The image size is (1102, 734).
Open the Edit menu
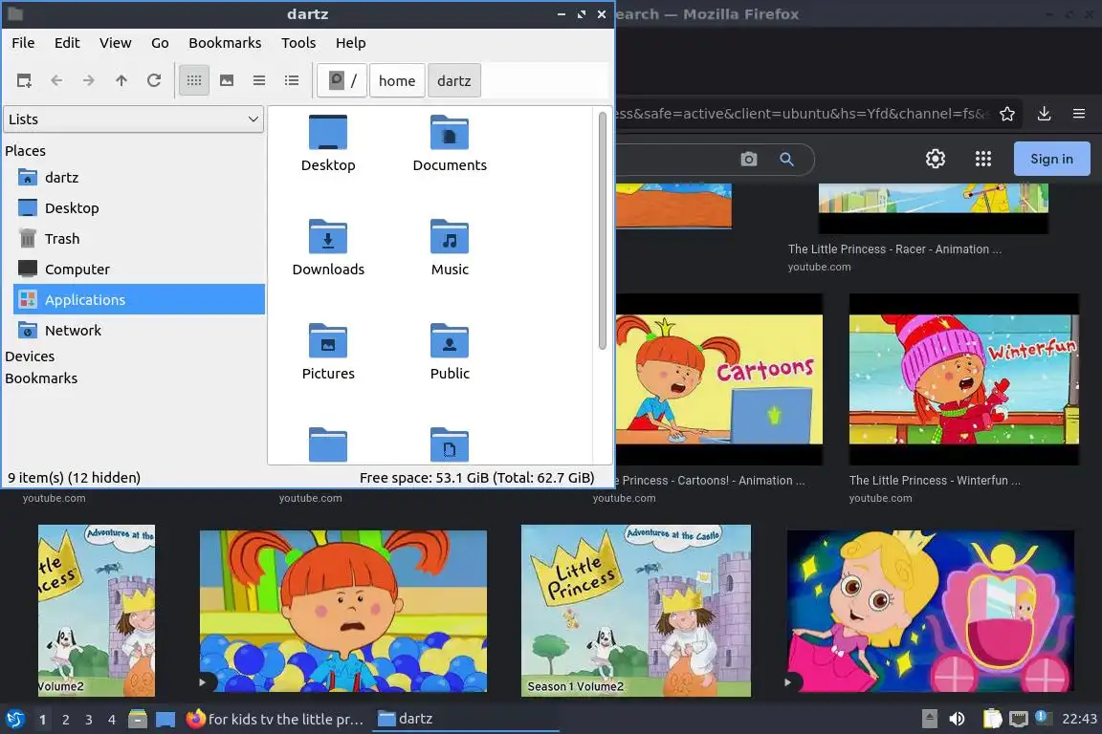(x=67, y=43)
